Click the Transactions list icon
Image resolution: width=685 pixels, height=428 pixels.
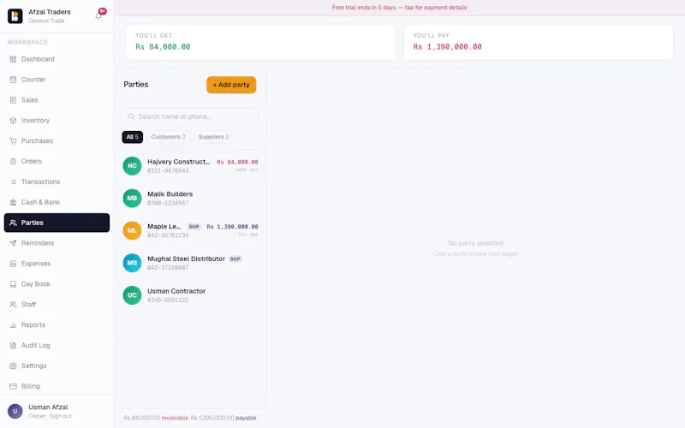coord(13,181)
